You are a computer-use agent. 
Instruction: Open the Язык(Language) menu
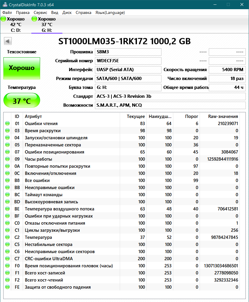coord(110,13)
